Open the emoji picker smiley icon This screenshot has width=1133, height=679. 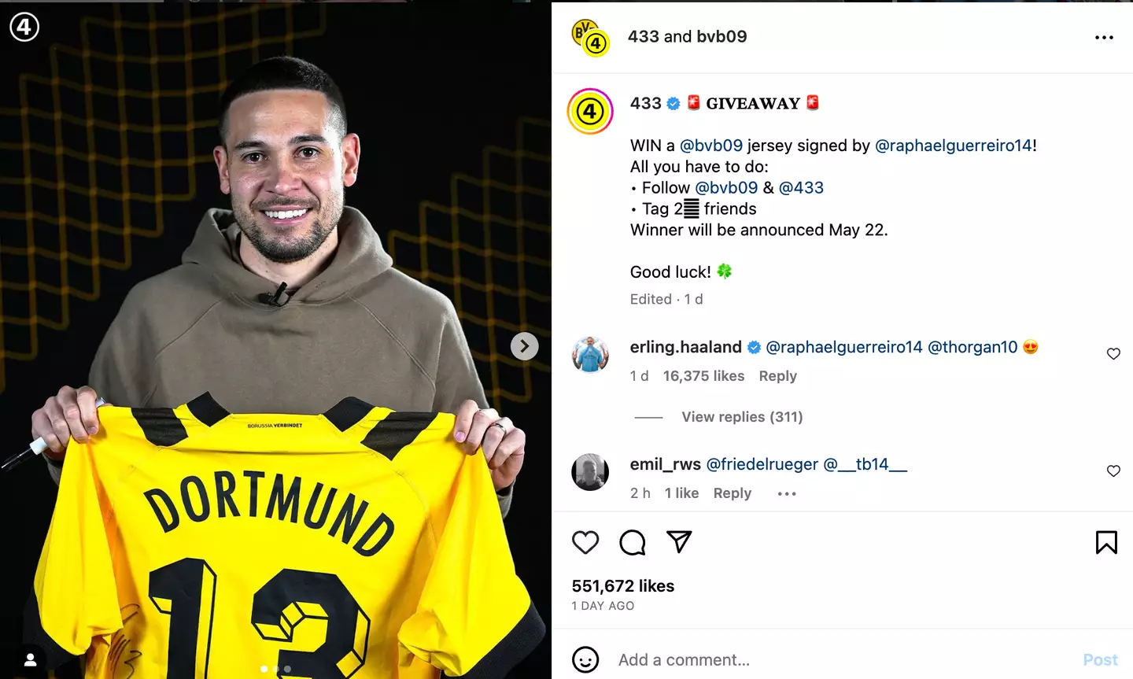[x=585, y=659]
